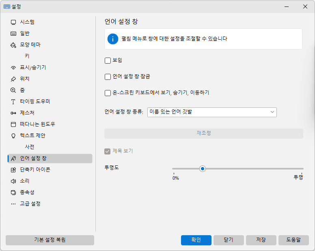Click the 모양 테마 paint bucket icon
The height and width of the screenshot is (251, 315).
[13, 45]
